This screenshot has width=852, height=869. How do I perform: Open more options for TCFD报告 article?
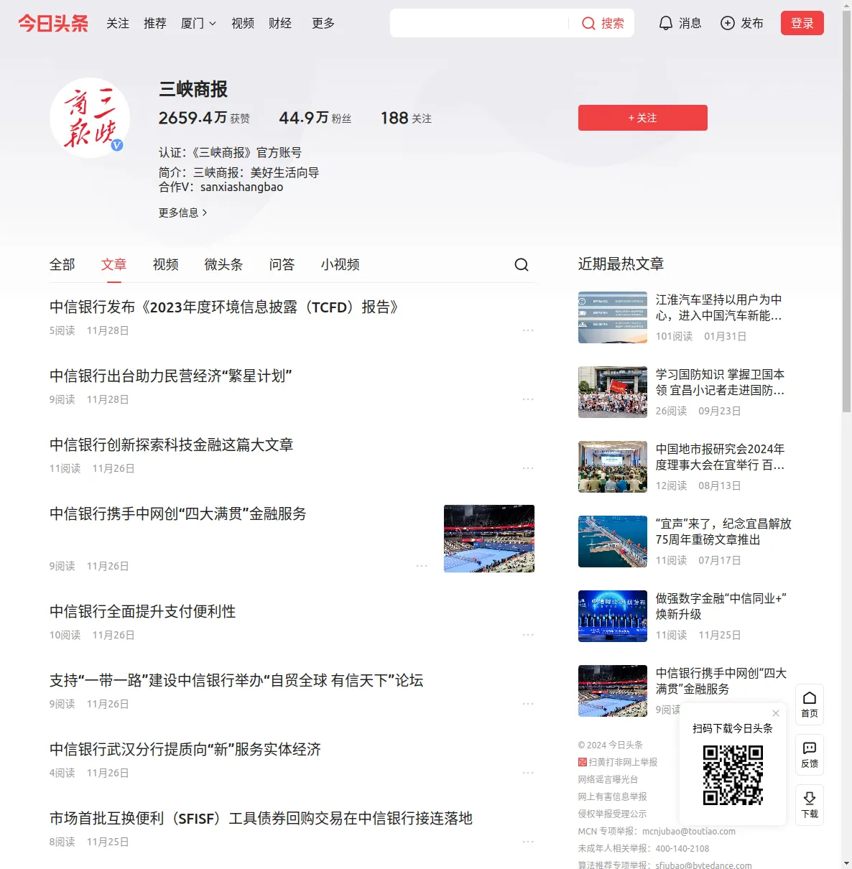pyautogui.click(x=528, y=330)
